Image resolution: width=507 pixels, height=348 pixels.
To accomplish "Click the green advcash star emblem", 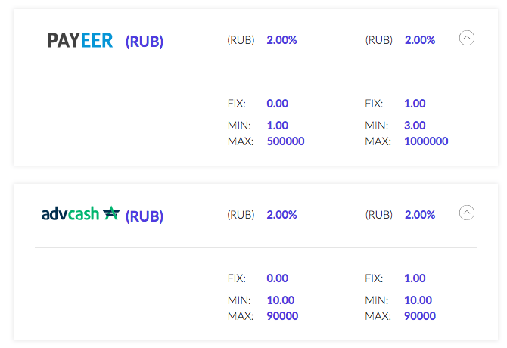I will pos(111,213).
